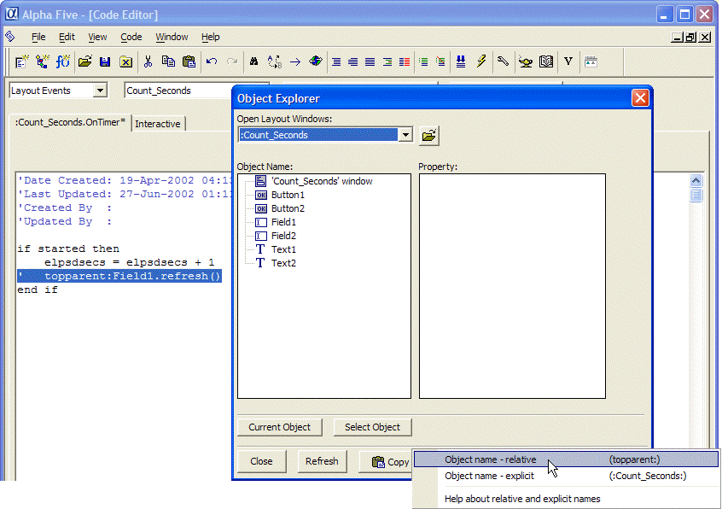Screen dimensions: 722x509
Task: Click the Current Object button
Action: (280, 427)
